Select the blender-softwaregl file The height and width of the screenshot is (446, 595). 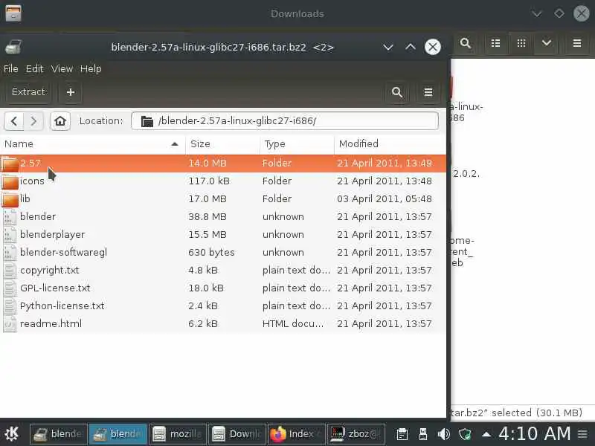(x=223, y=252)
